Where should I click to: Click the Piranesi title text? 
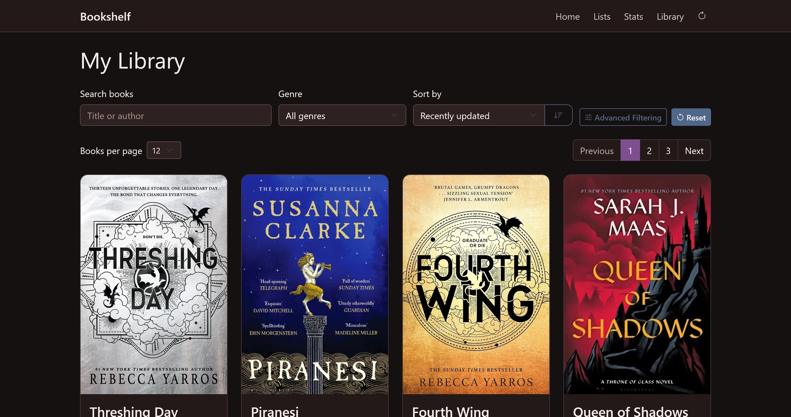(275, 411)
